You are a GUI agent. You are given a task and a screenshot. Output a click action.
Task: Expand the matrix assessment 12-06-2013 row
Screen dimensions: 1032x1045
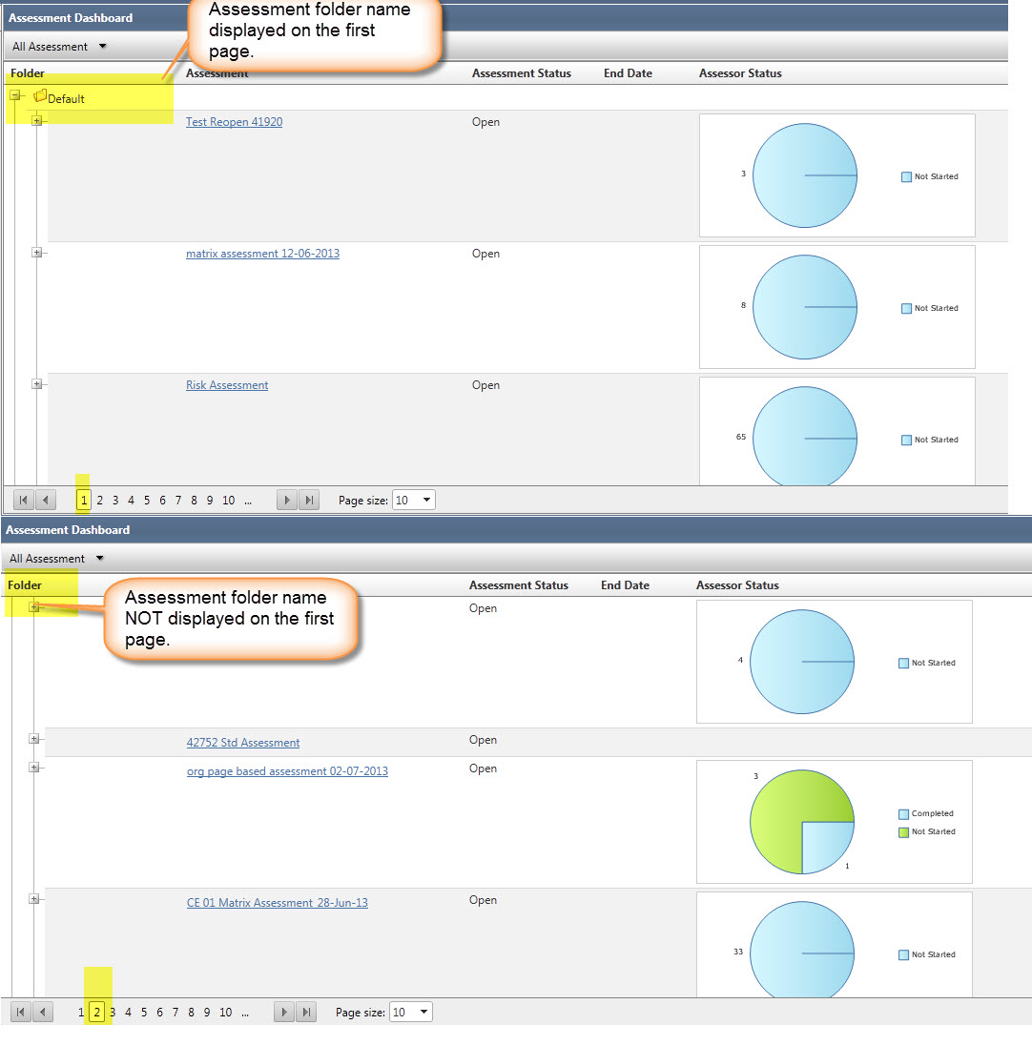[x=37, y=253]
